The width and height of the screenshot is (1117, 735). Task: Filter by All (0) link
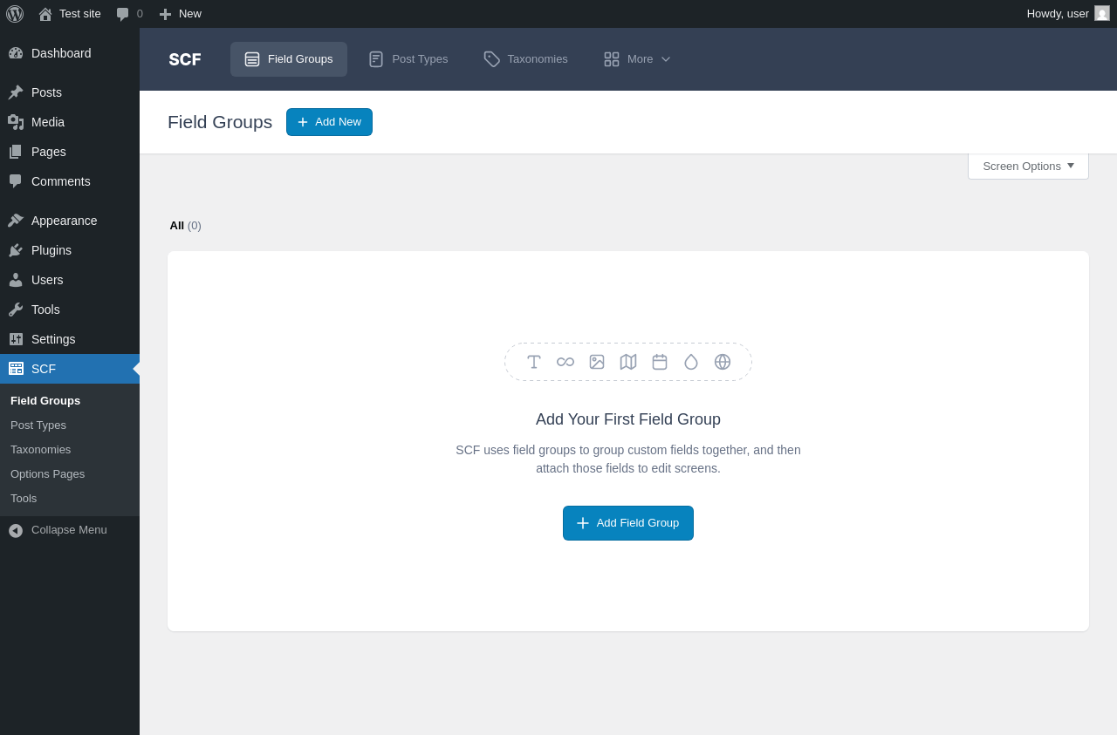click(185, 226)
